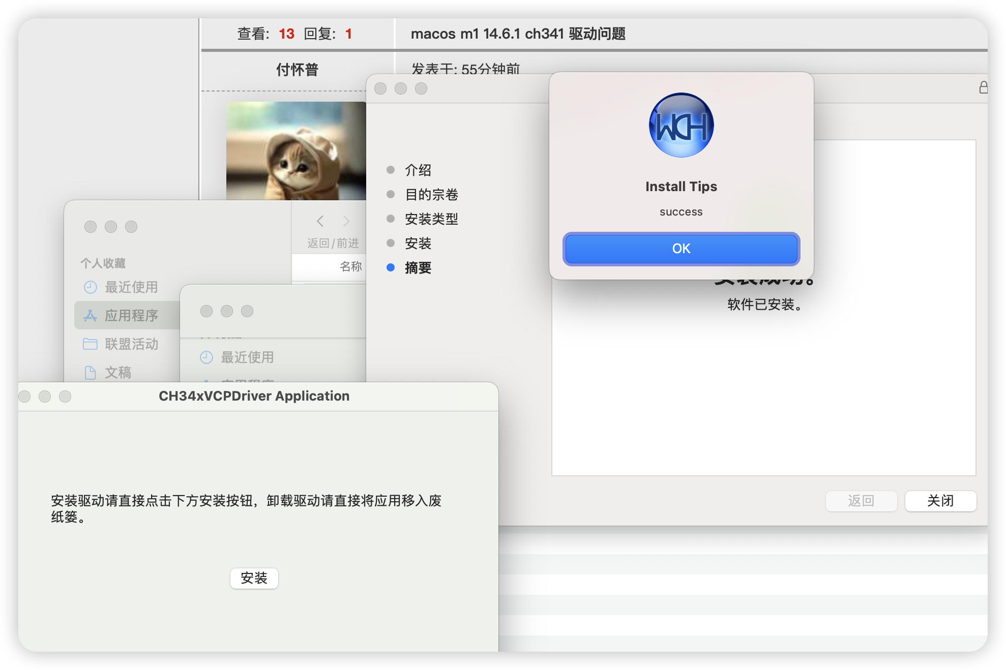This screenshot has height=670, width=1006.
Task: Click the 文稿 document icon in Finder sidebar
Action: click(90, 373)
